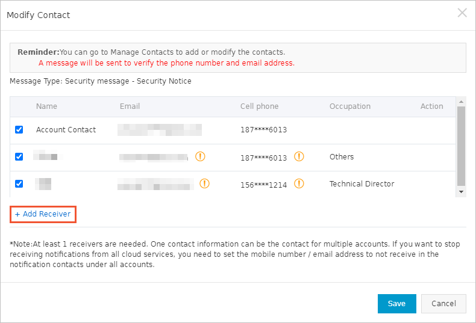The image size is (476, 323).
Task: Click the Occupation column header
Action: coord(349,106)
